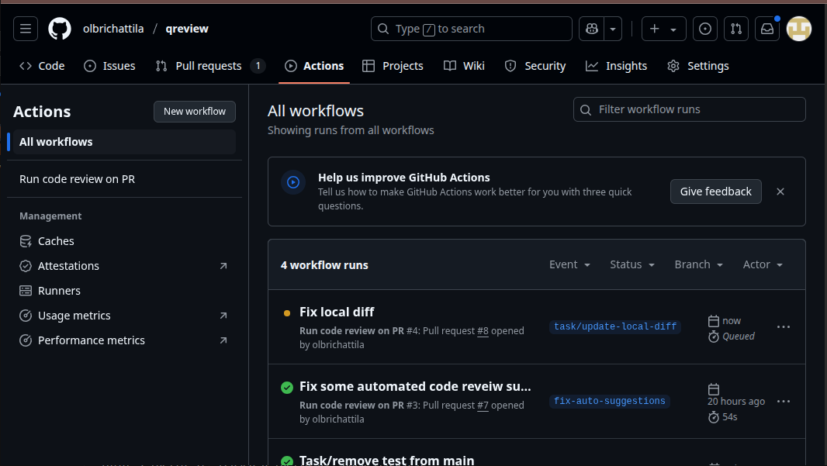
Task: Click green success check of Fix some automated run
Action: pos(287,388)
